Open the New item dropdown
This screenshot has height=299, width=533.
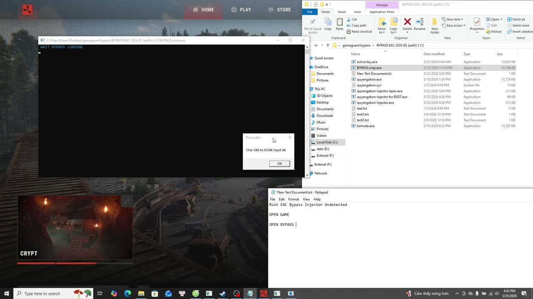click(x=452, y=20)
